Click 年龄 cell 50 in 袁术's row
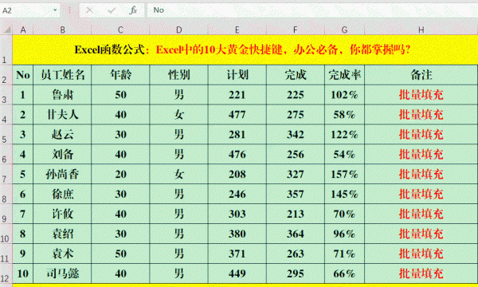 120,254
